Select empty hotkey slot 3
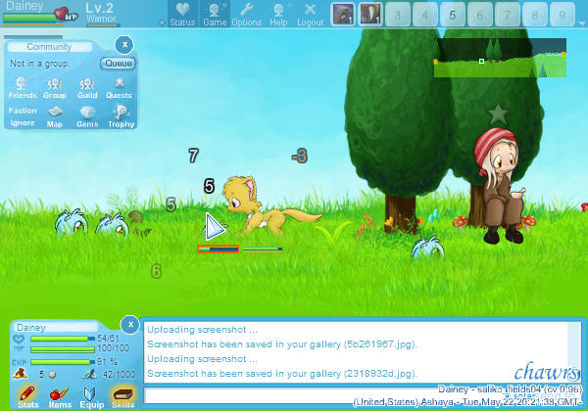This screenshot has width=588, height=411. [398, 15]
